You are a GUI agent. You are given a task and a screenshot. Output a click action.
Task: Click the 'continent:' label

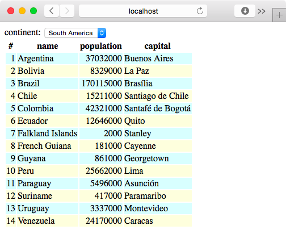(23, 32)
